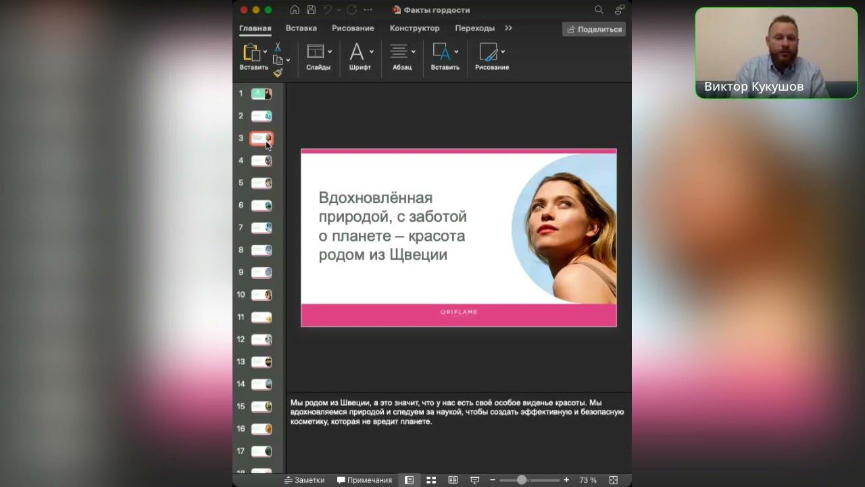Image resolution: width=865 pixels, height=487 pixels.
Task: Open the Home icon in title bar
Action: click(x=295, y=9)
